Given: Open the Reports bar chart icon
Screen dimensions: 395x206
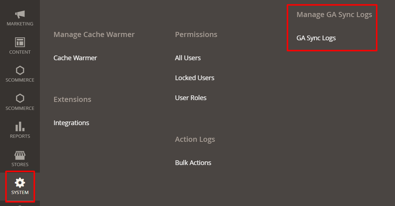Looking at the screenshot, I should pyautogui.click(x=20, y=126).
